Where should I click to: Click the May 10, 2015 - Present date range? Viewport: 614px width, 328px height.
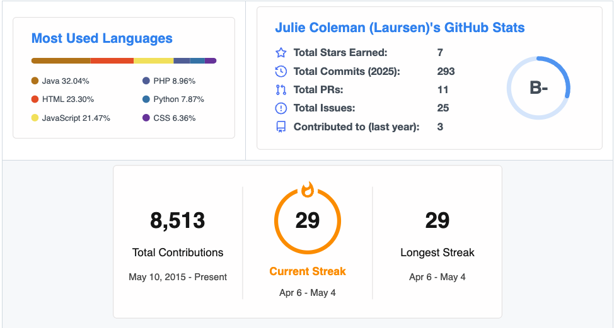178,277
